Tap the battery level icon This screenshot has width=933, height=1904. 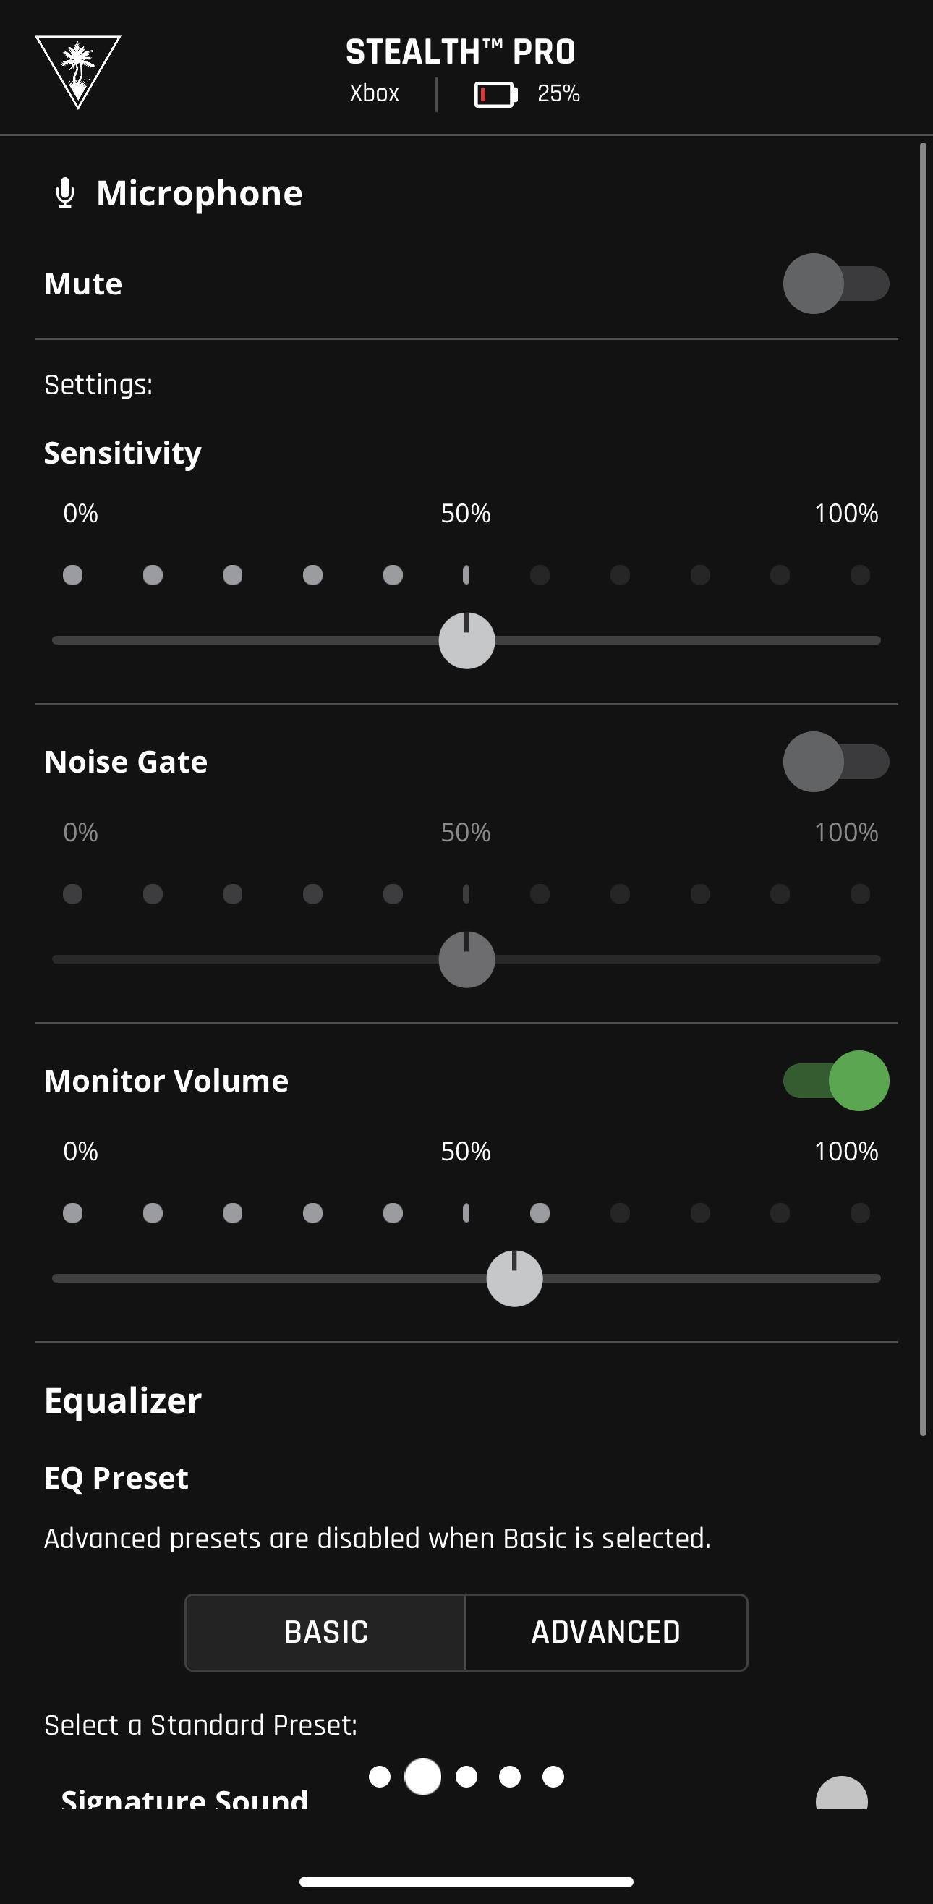[x=495, y=95]
